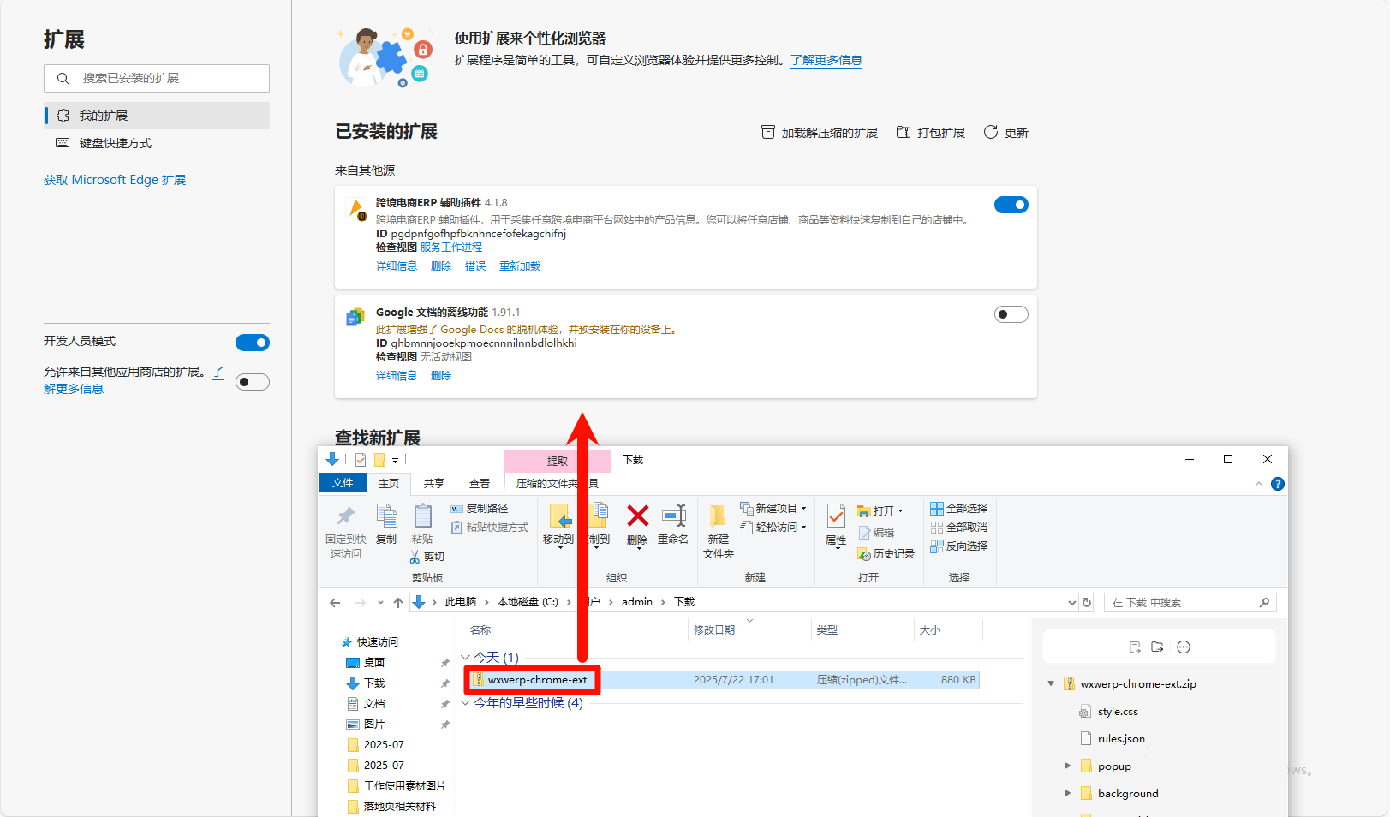Open 下载 in Quick access tree
The image size is (1390, 817).
pos(374,683)
